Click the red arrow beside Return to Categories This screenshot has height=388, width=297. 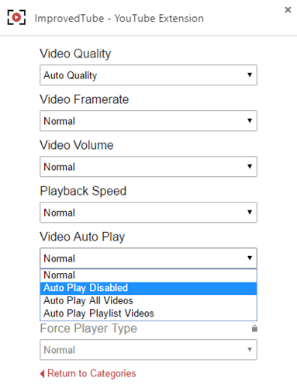42,373
